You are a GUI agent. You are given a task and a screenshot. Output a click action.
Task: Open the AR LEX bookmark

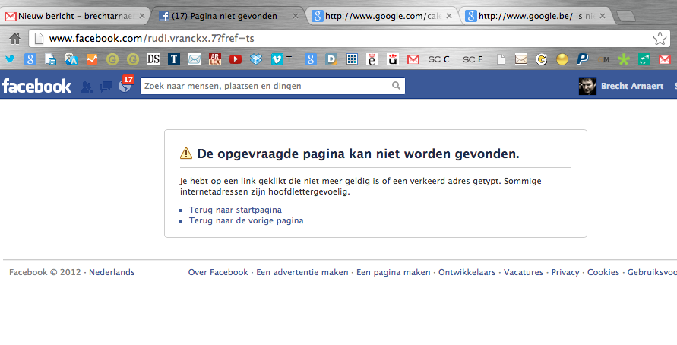pyautogui.click(x=214, y=59)
